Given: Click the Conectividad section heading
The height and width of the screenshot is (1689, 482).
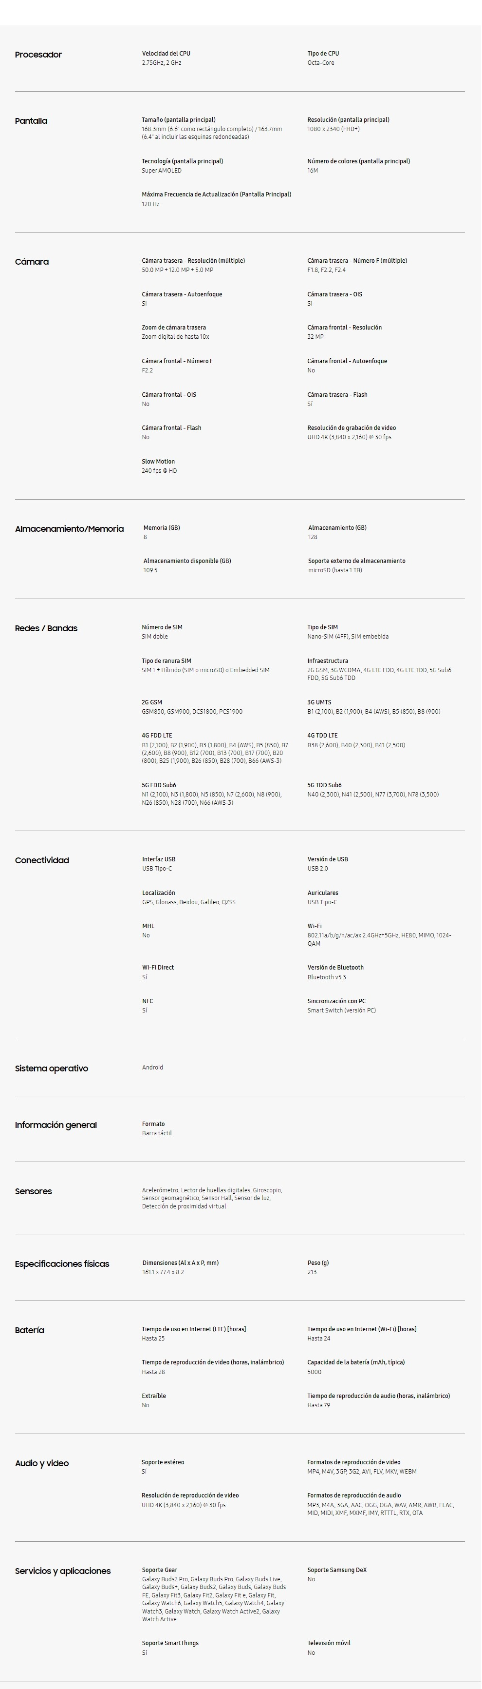Looking at the screenshot, I should pyautogui.click(x=42, y=860).
